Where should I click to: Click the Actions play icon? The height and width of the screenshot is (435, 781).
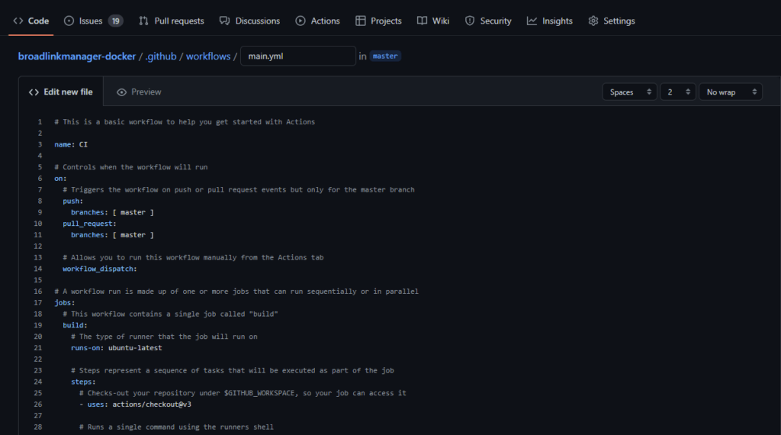click(x=301, y=21)
